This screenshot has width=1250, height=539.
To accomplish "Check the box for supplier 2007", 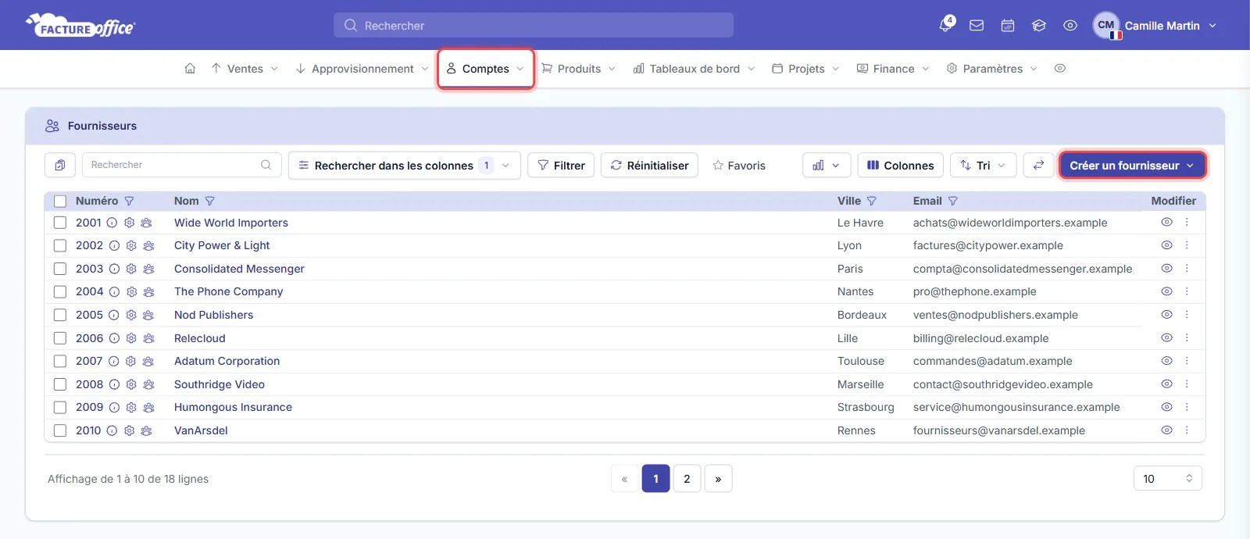I will pyautogui.click(x=60, y=361).
